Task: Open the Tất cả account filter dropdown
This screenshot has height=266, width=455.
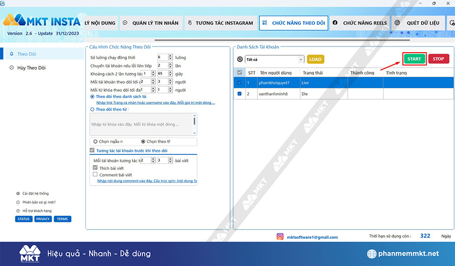Action: coord(301,59)
